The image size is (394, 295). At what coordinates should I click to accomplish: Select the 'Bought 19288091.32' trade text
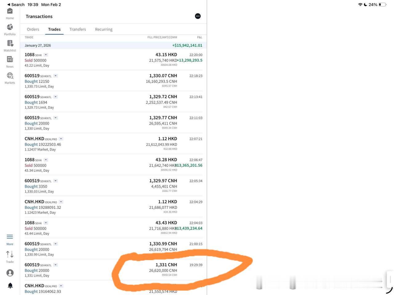(43, 207)
